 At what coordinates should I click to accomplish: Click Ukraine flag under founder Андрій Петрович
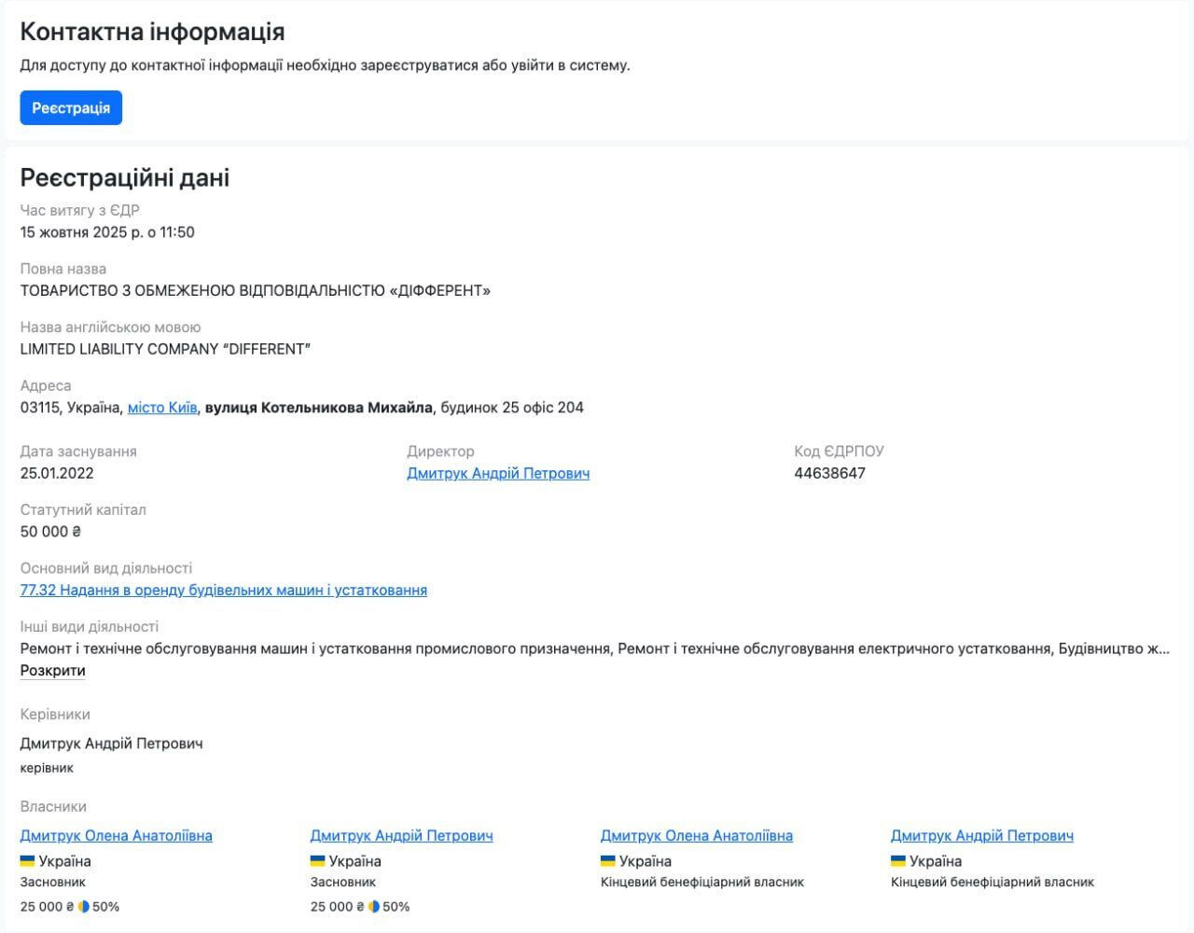318,860
